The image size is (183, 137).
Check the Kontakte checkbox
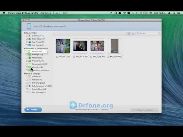[x=27, y=58]
